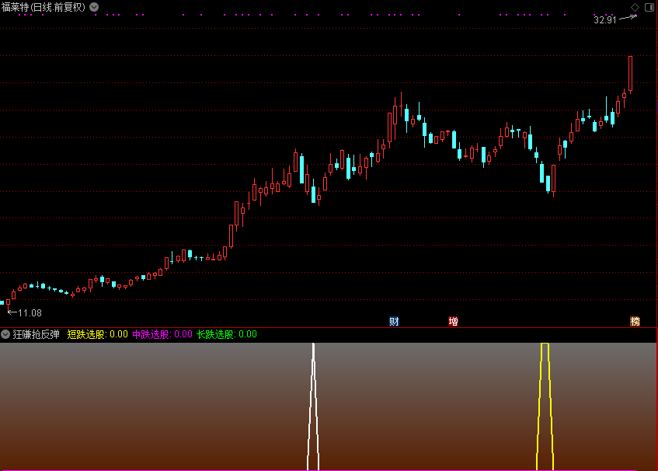Click the last tall red candlestick
Viewport: 658px width, 471px height.
630,74
